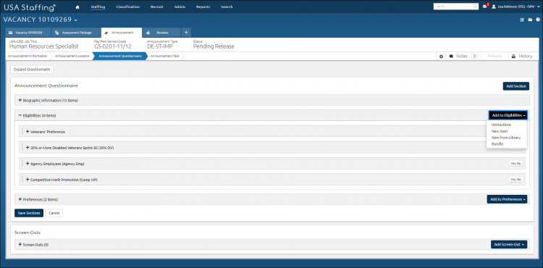The image size is (543, 268).
Task: Collapse the Eligibilities (4 items) section
Action: point(20,115)
